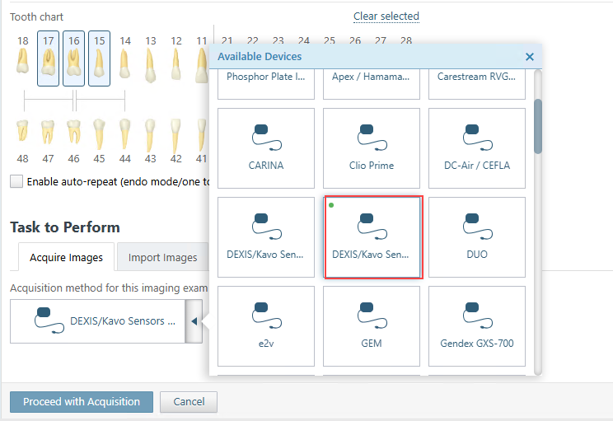613x421 pixels.
Task: Deselect tooth 17 in tooth chart
Action: (48, 58)
